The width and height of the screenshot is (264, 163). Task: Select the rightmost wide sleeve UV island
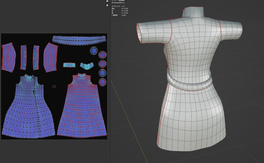click(51, 57)
